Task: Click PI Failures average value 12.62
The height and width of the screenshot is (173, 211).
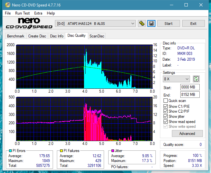Action: (x=97, y=156)
